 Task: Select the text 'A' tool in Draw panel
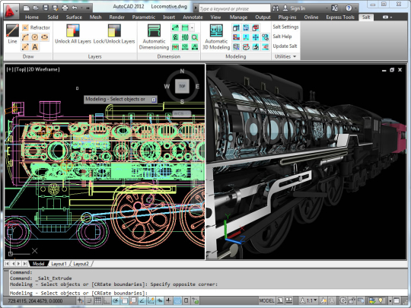tap(35, 47)
